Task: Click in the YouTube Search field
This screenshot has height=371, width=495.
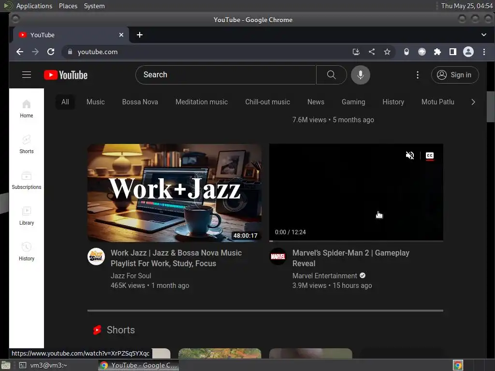Action: tap(226, 75)
